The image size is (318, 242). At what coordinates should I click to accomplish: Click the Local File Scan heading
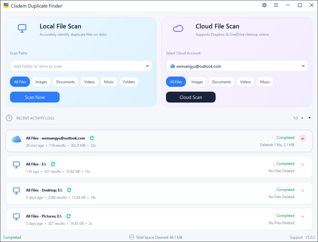coord(61,26)
